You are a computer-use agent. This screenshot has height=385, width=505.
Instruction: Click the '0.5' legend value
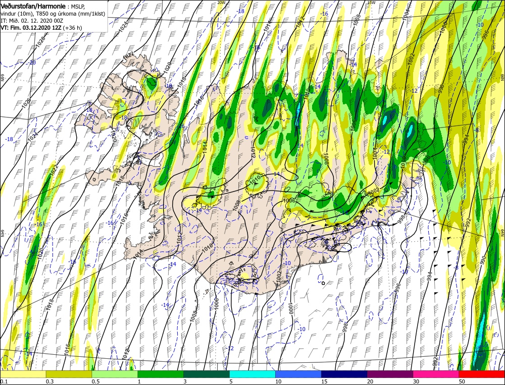(95, 381)
